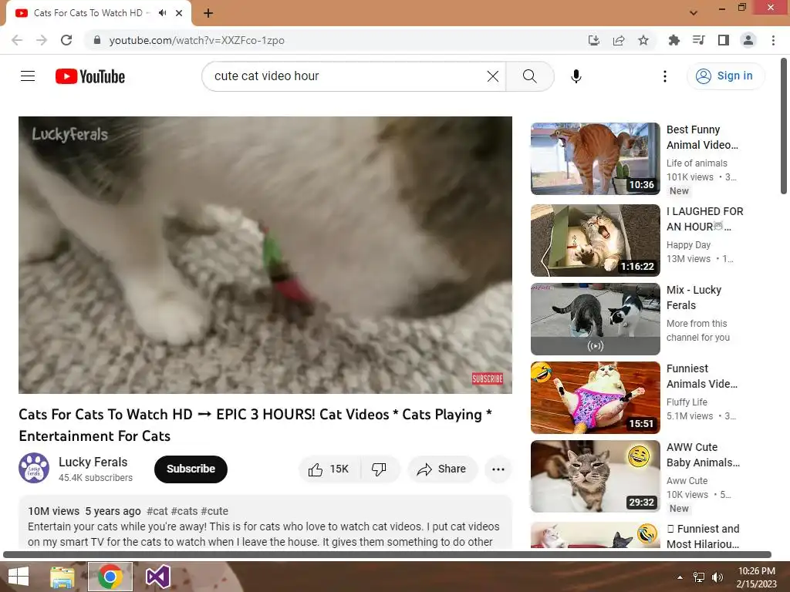Click the vertical page scrollbar
This screenshot has height=592, width=790.
pos(784,126)
